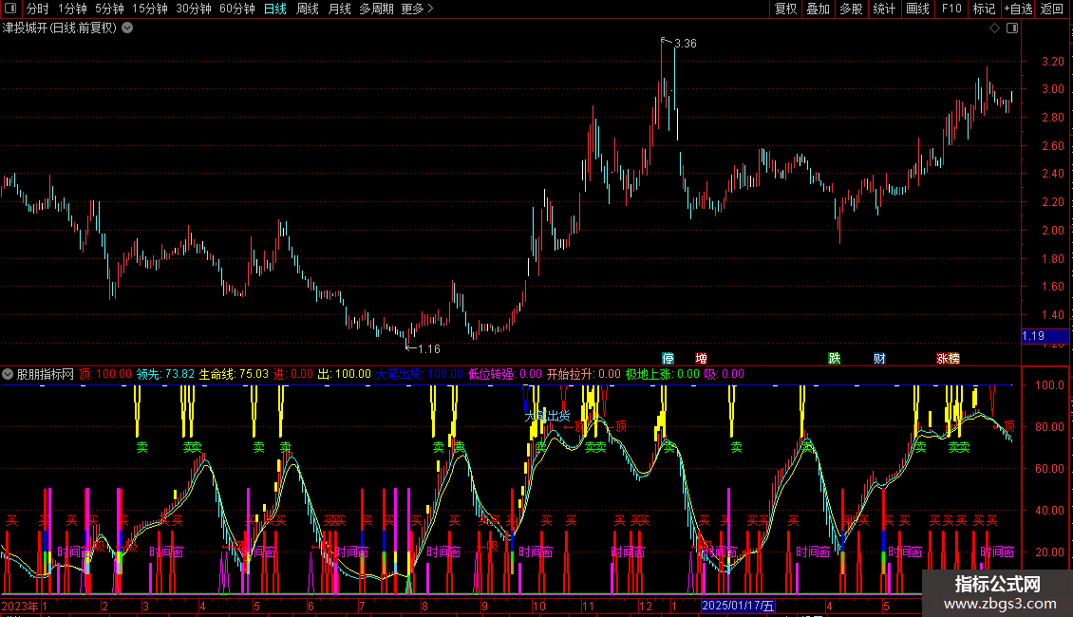Expand the 津投城开 title dropdown arrow

[127, 28]
